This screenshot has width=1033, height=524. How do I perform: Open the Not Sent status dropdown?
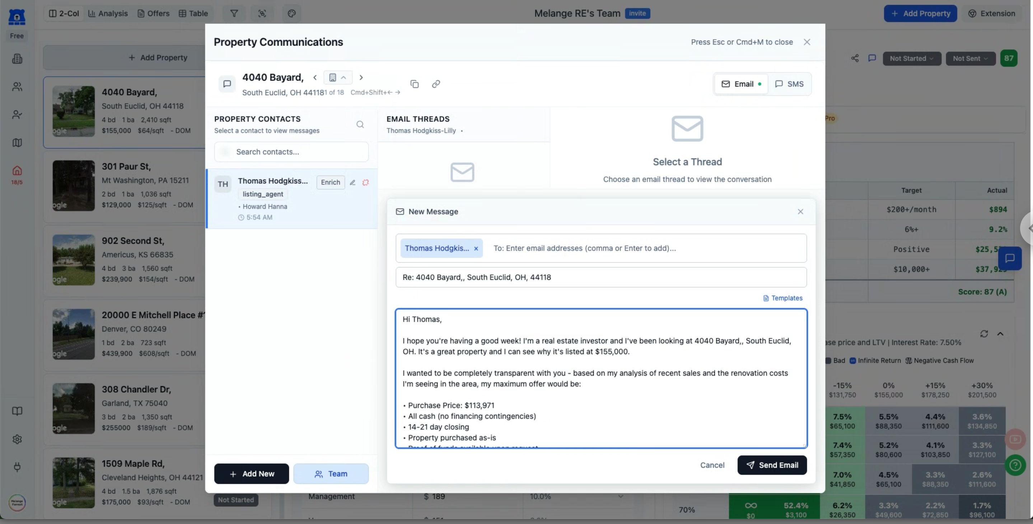coord(971,58)
